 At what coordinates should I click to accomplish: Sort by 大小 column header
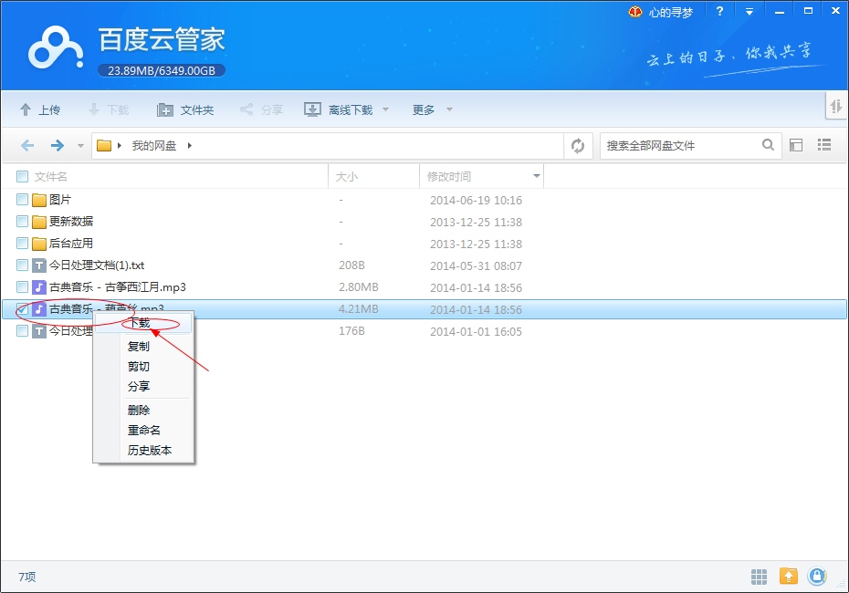point(347,176)
